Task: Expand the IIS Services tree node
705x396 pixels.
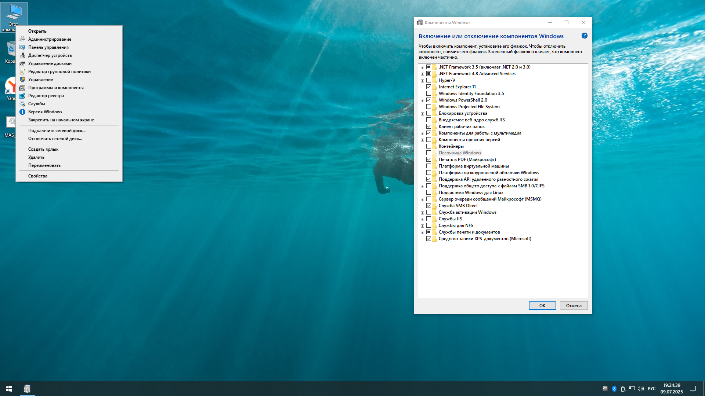Action: [422, 219]
